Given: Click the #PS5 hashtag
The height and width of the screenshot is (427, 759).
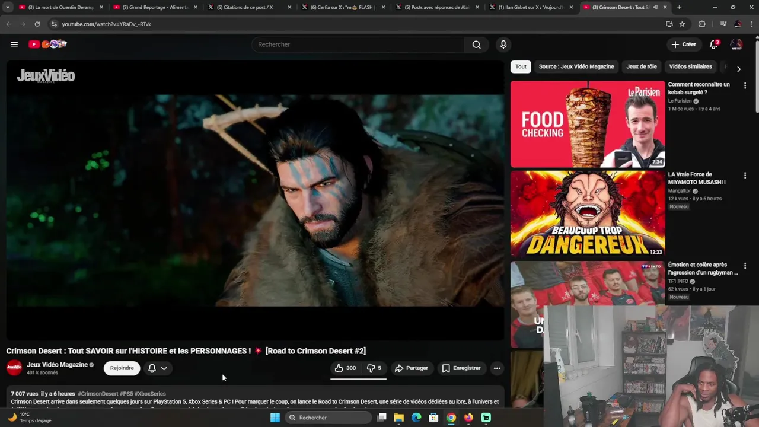Looking at the screenshot, I should coord(126,394).
